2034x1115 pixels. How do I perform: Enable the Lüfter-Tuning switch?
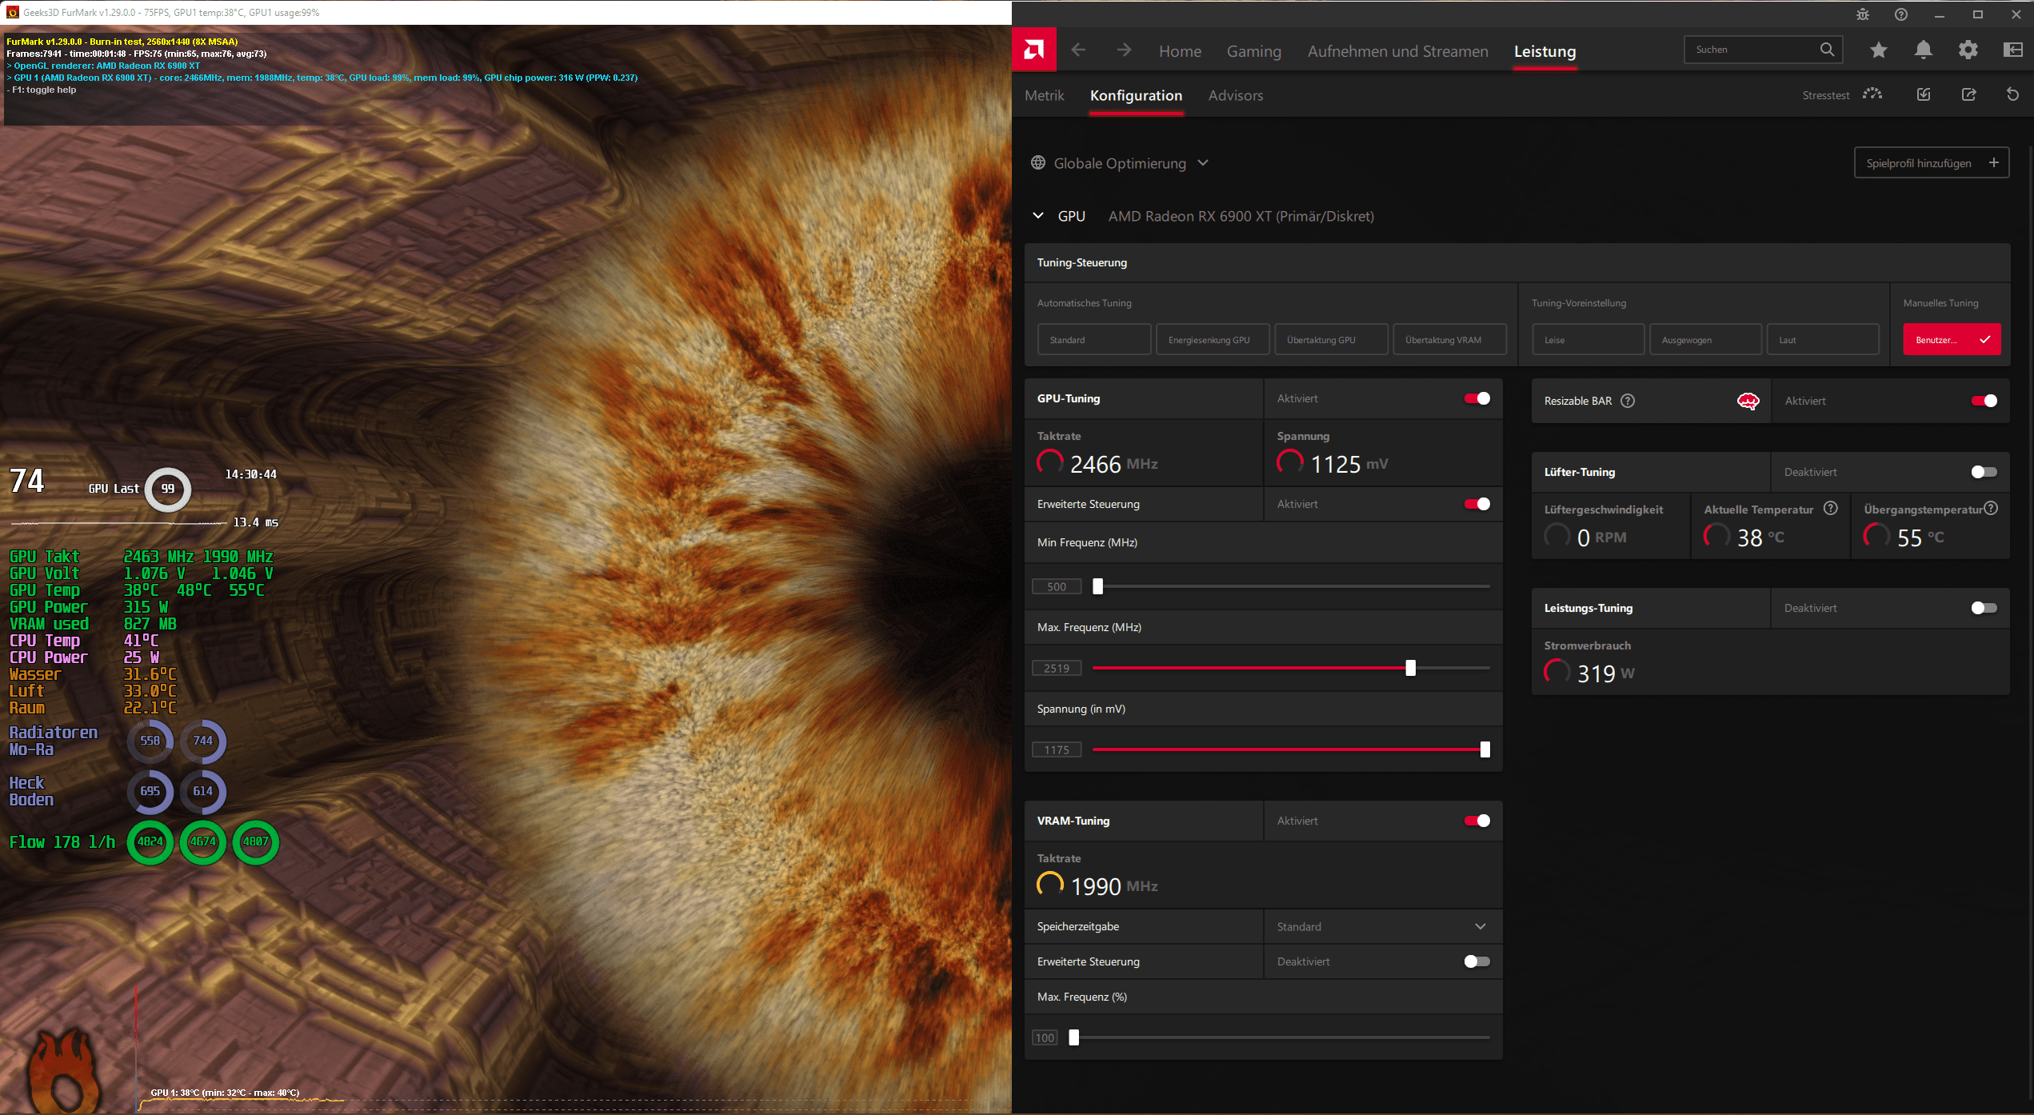[1984, 472]
